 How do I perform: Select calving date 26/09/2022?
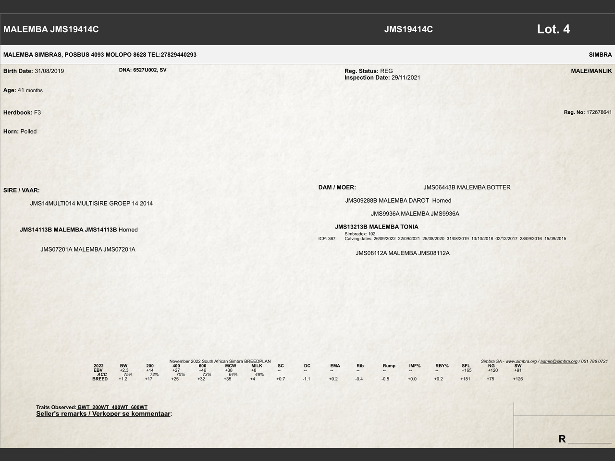point(384,239)
